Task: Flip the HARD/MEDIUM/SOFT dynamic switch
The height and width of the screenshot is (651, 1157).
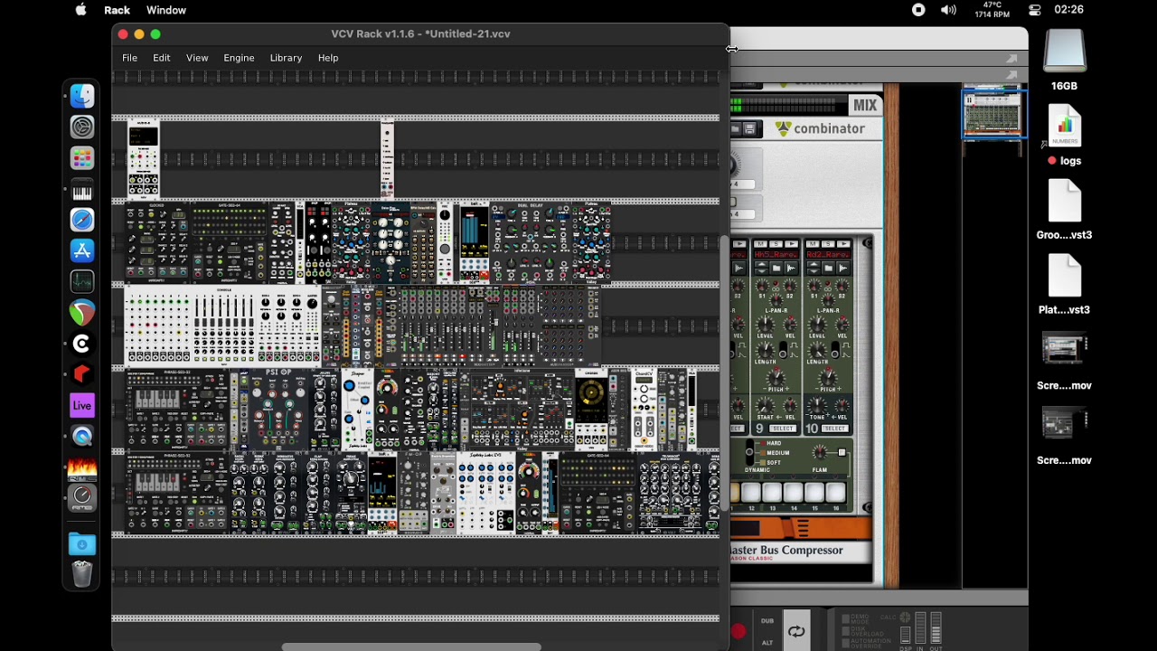Action: point(749,451)
